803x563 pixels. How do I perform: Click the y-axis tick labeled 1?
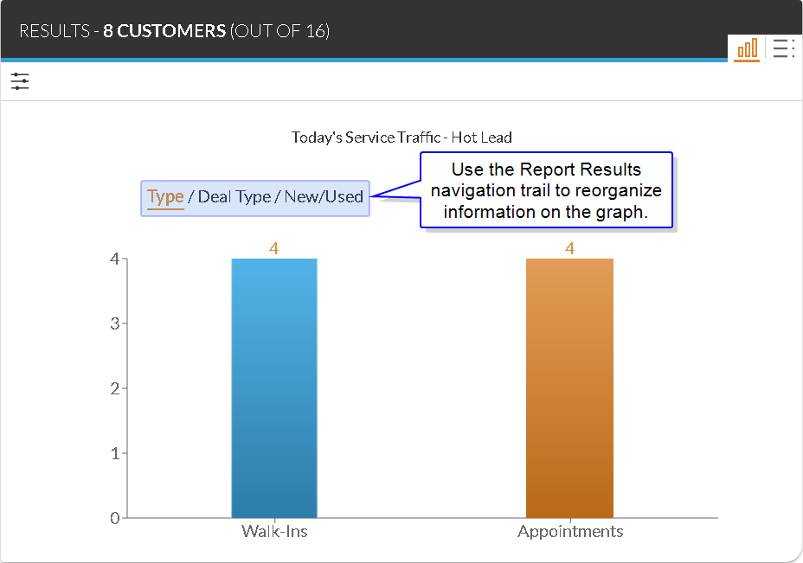[x=114, y=453]
